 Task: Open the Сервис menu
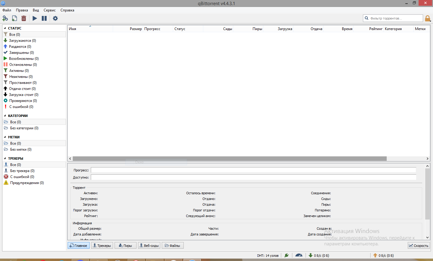(x=50, y=10)
